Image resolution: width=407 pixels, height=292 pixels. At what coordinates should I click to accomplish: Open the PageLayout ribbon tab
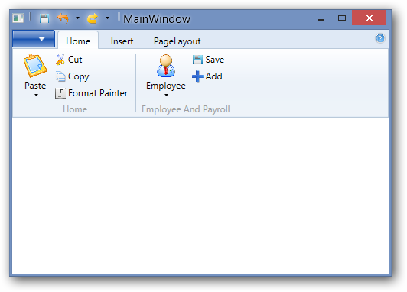(x=177, y=41)
